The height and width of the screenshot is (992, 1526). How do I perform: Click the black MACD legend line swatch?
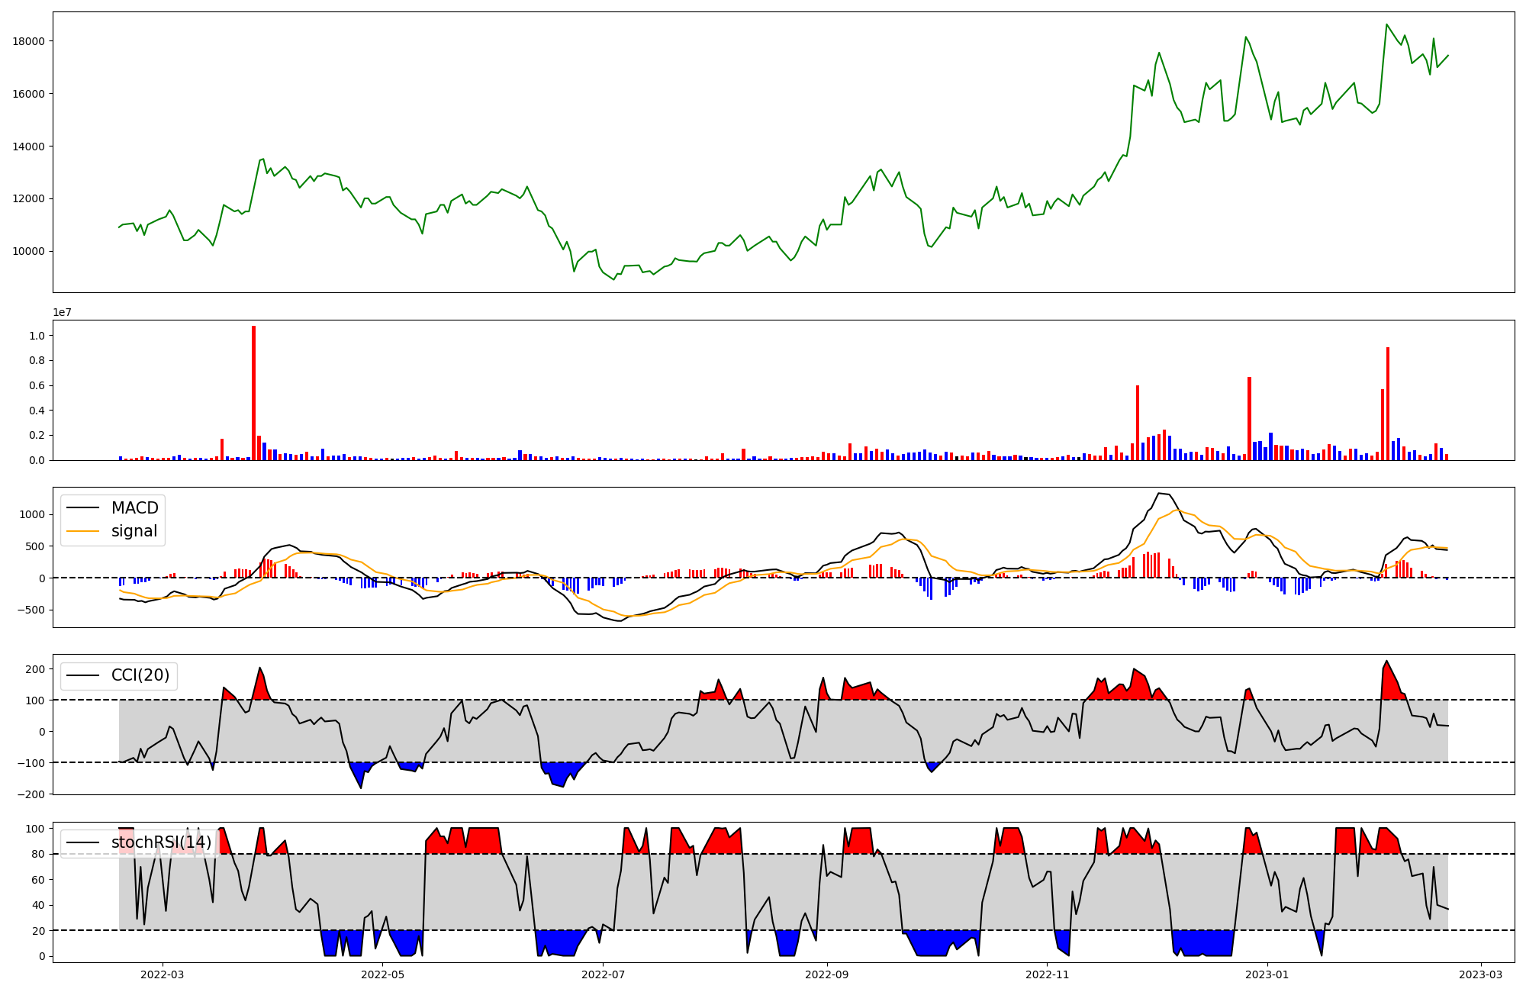pyautogui.click(x=83, y=508)
